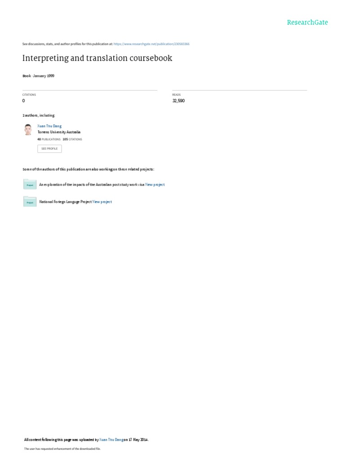
Task: Click the Torrens University Australia affiliation
Action: (59, 133)
